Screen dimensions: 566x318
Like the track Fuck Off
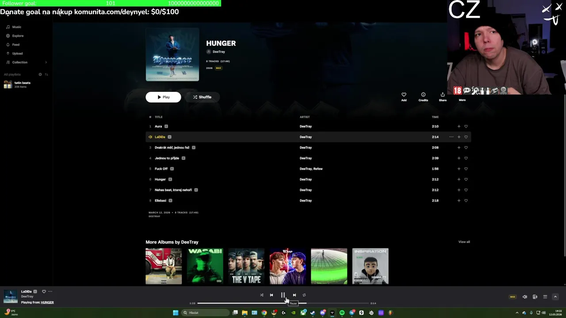pyautogui.click(x=466, y=169)
